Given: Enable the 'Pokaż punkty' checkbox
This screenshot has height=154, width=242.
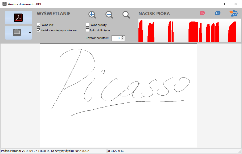Looking at the screenshot, I should (87, 25).
